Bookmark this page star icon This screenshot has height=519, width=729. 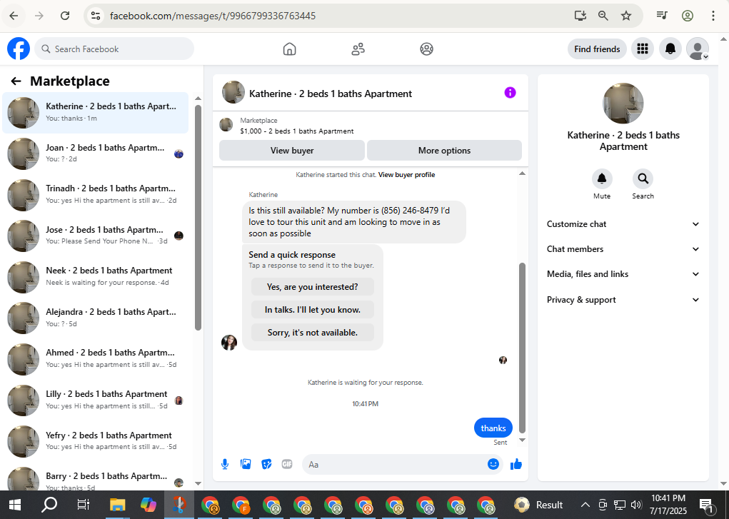626,16
